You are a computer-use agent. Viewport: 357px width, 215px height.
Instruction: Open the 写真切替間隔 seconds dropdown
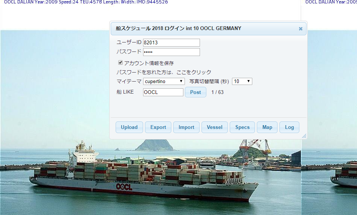242,81
